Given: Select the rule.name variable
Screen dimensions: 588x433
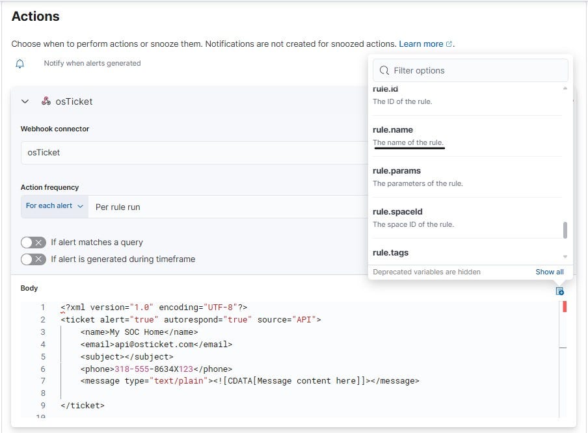Looking at the screenshot, I should point(467,136).
